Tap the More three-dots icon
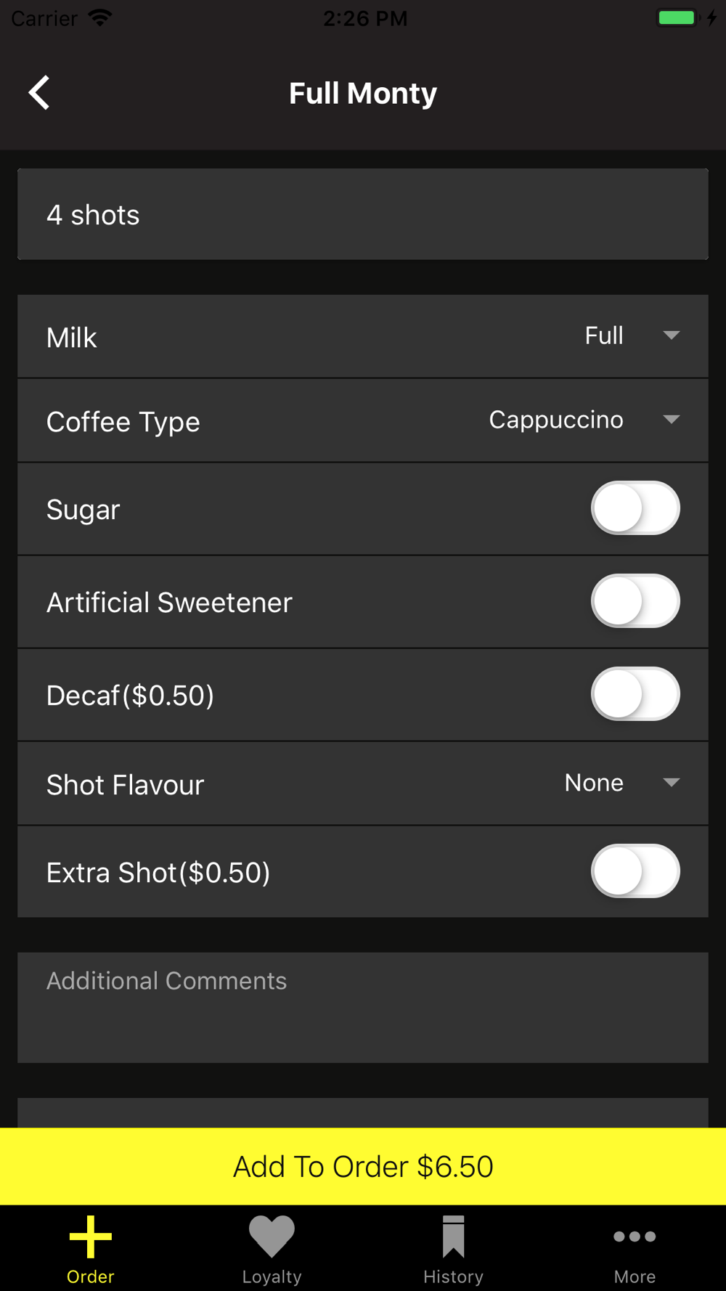This screenshot has height=1291, width=726. point(635,1237)
